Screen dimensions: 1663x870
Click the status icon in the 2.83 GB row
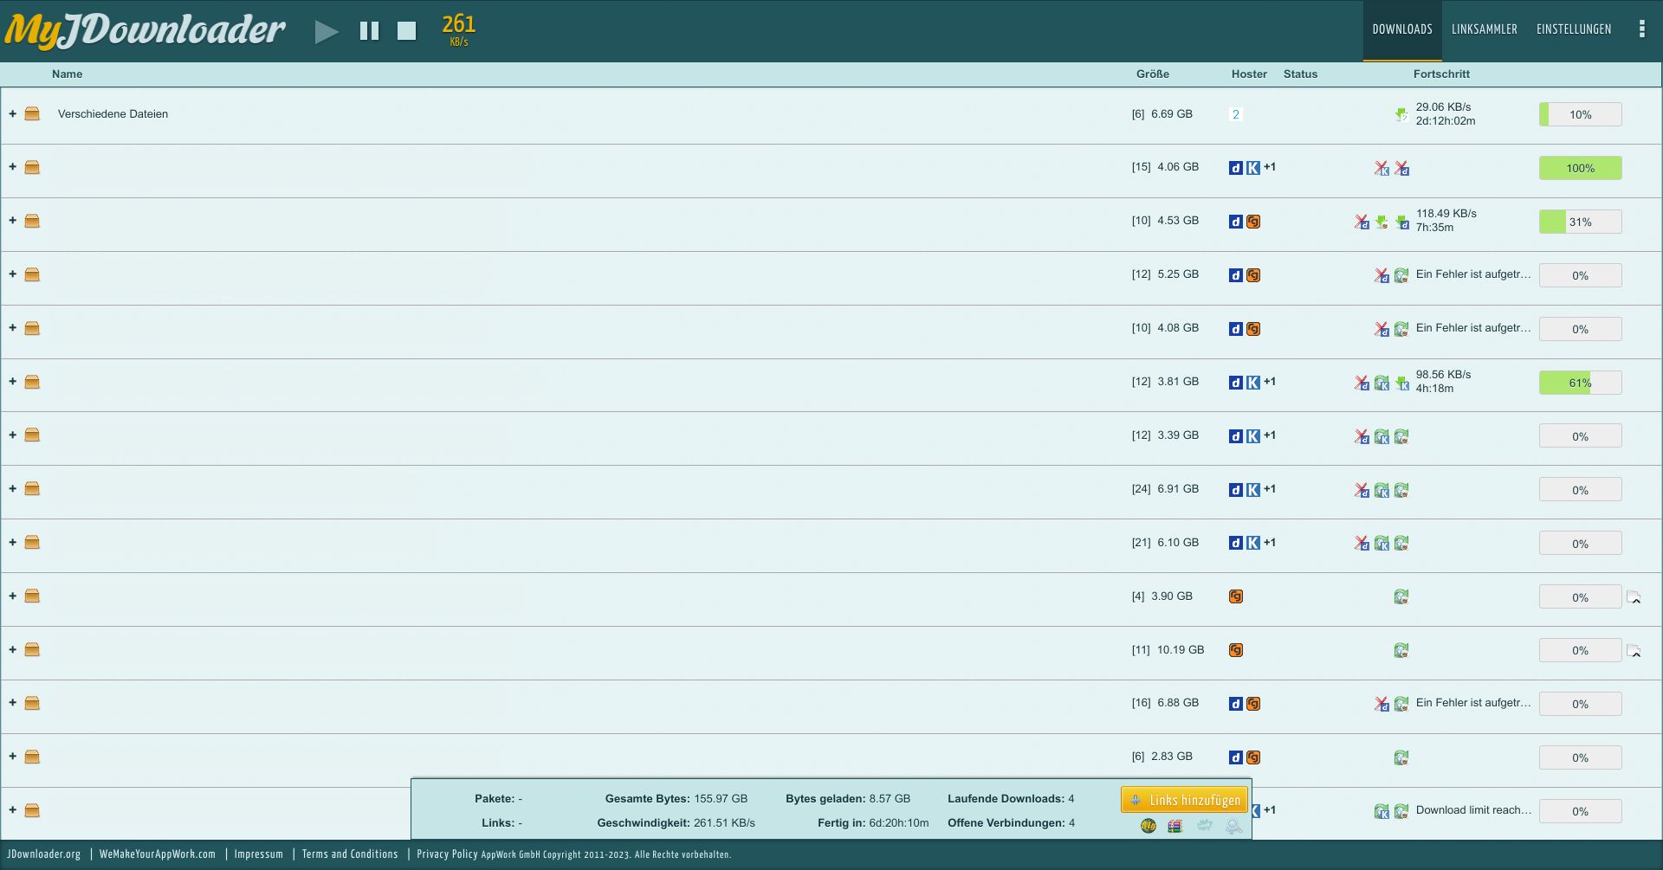pyautogui.click(x=1401, y=757)
